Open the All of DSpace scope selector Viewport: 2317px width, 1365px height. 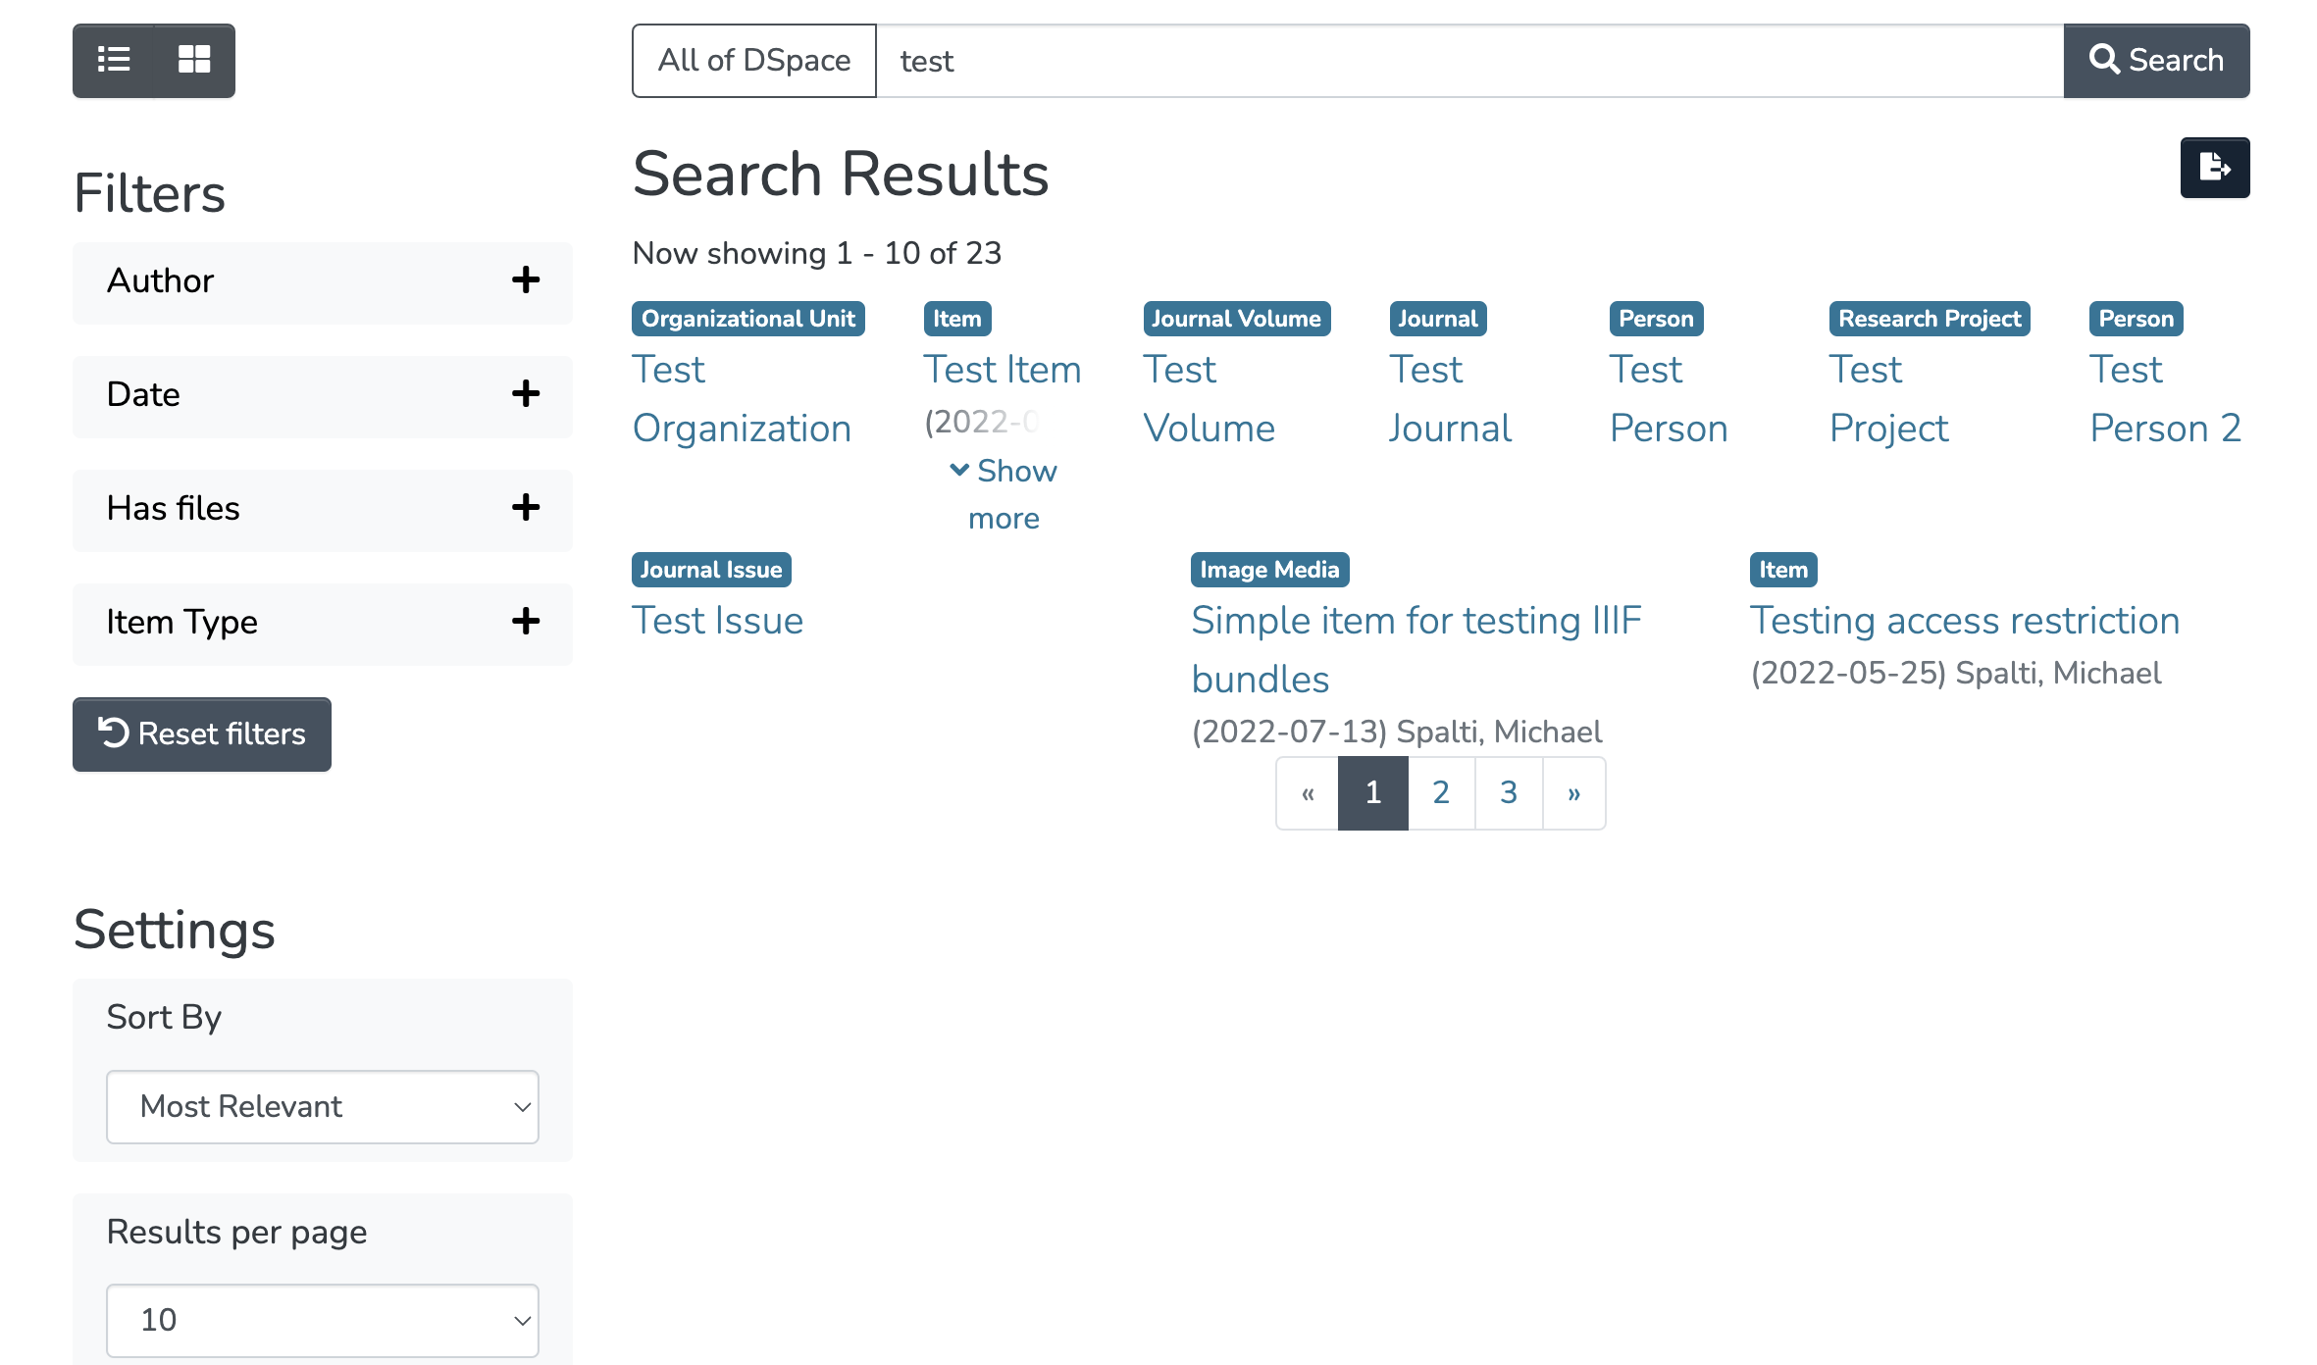coord(753,61)
